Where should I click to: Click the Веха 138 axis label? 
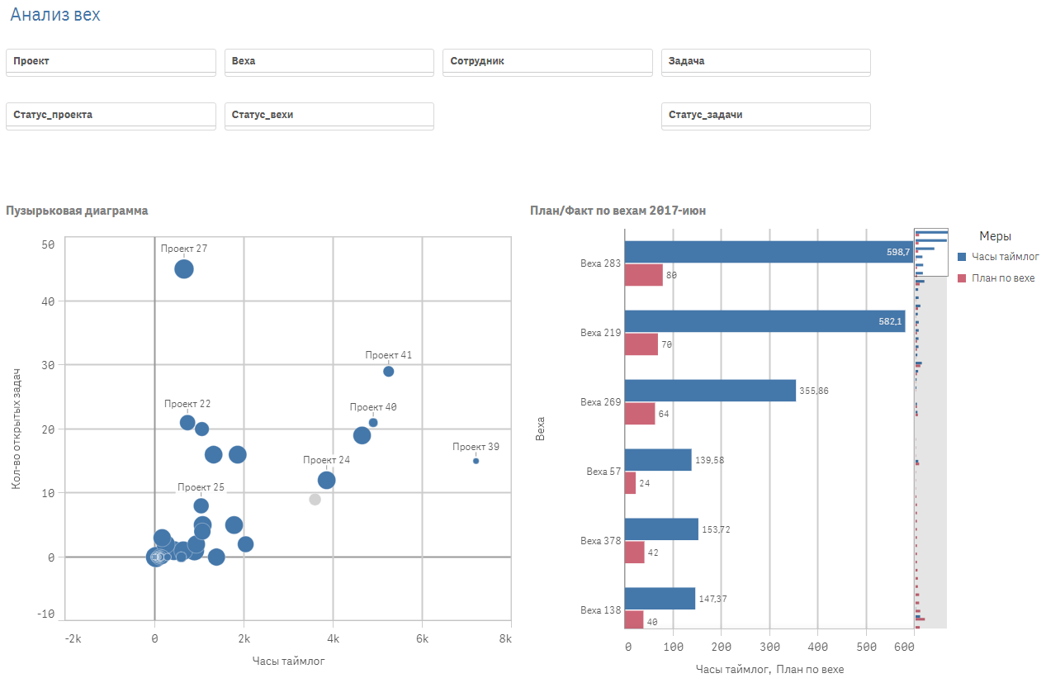(x=599, y=610)
